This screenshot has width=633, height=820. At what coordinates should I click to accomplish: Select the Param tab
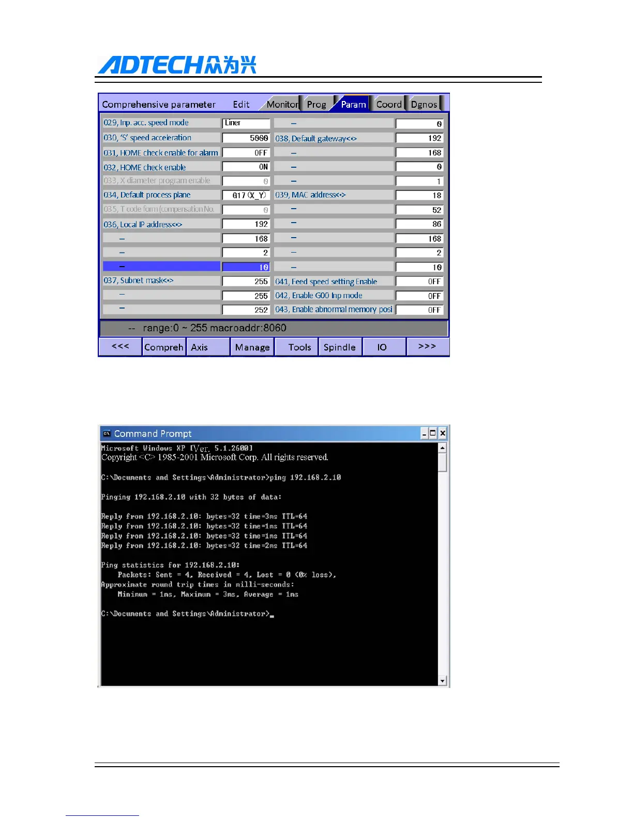353,104
